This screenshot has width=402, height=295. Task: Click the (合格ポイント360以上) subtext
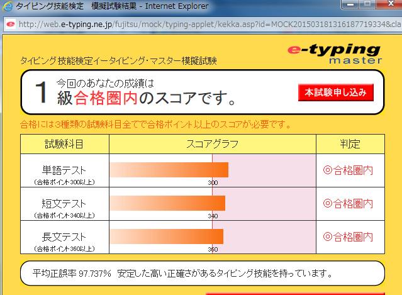pyautogui.click(x=64, y=249)
